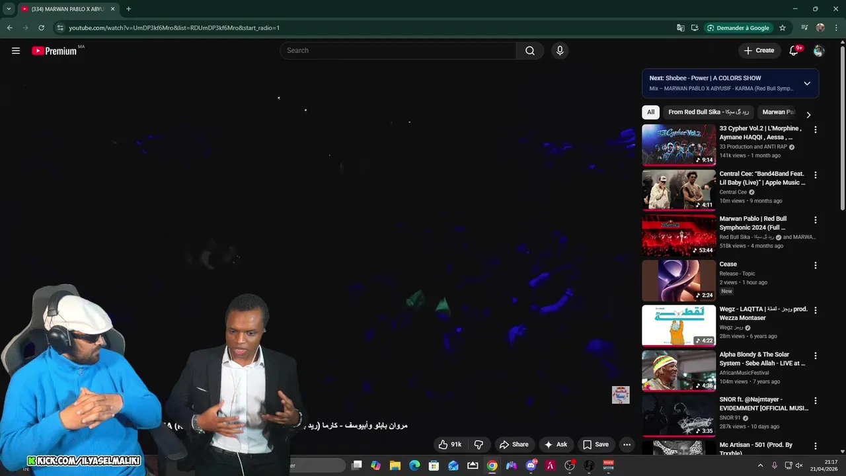Screen dimensions: 846x476
Task: Select the All filter chip
Action: 650,112
